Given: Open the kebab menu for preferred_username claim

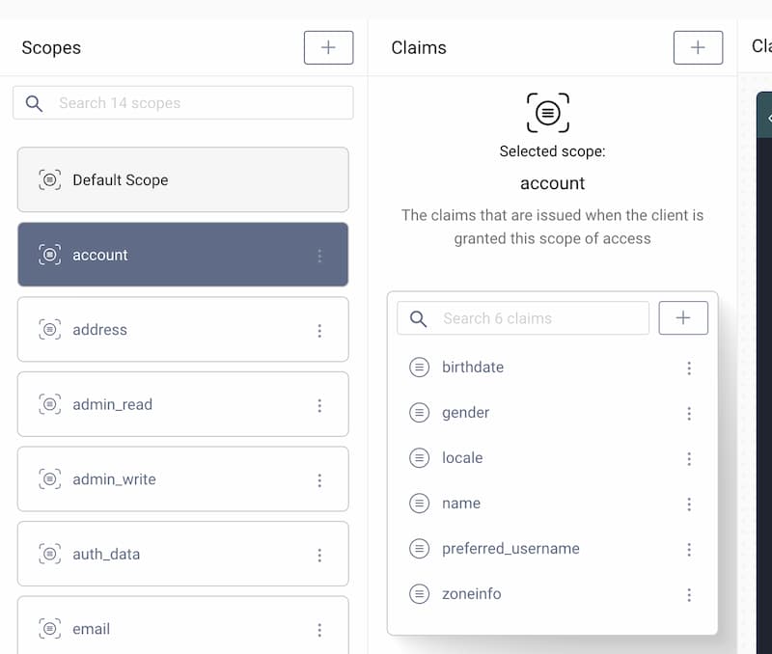Looking at the screenshot, I should click(689, 549).
